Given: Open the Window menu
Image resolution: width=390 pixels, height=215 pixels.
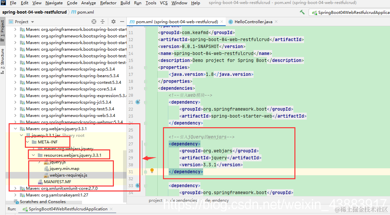Looking at the screenshot, I should [x=179, y=3].
